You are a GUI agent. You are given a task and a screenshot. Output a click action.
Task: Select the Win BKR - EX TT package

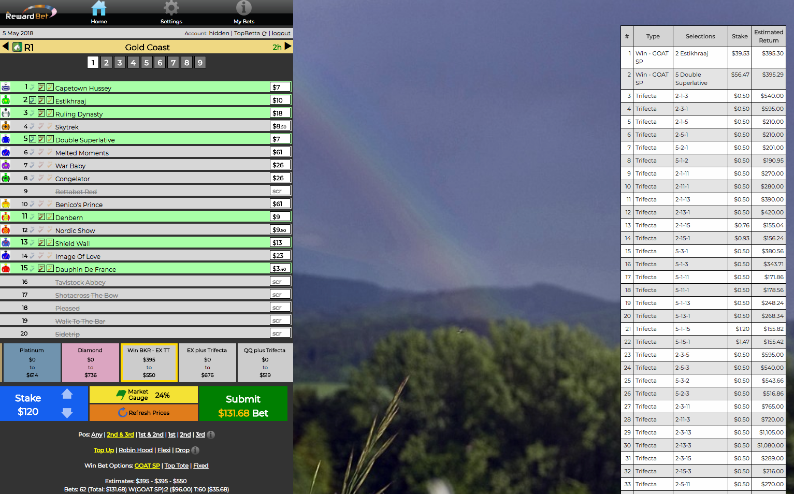pyautogui.click(x=149, y=362)
